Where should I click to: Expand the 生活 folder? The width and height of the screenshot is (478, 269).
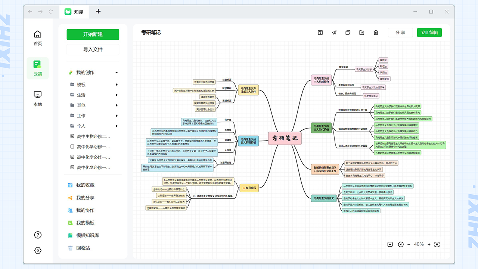click(117, 95)
